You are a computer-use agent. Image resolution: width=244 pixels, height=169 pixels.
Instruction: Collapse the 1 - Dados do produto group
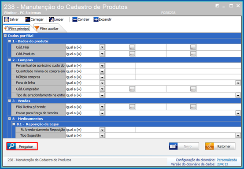(x=10, y=41)
